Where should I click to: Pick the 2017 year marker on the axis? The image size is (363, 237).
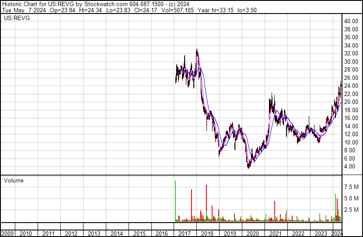click(x=185, y=234)
